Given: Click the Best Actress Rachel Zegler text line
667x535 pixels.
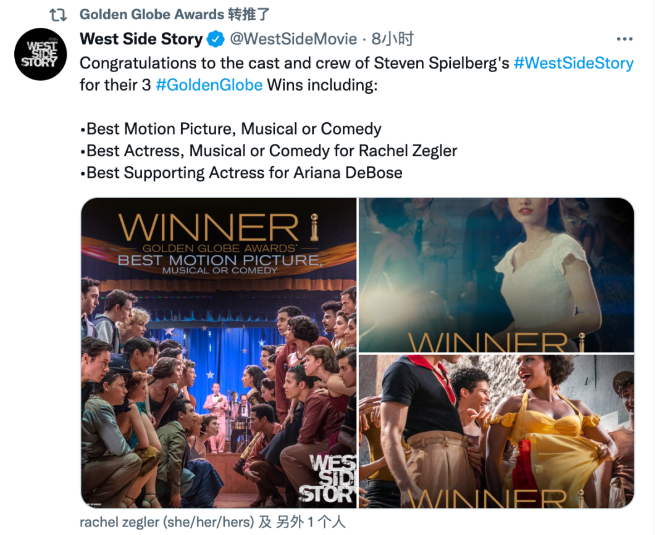Looking at the screenshot, I should click(x=269, y=151).
